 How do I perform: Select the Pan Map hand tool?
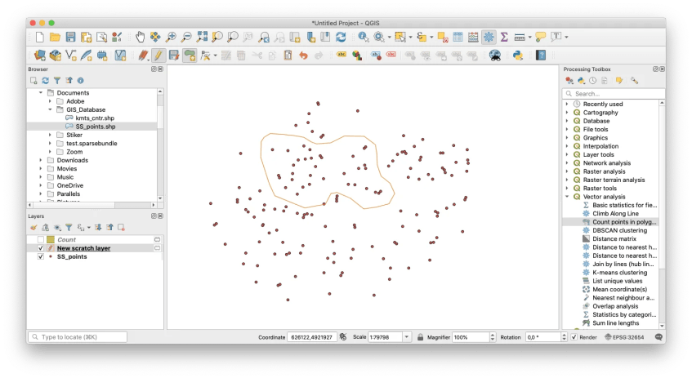pyautogui.click(x=140, y=37)
